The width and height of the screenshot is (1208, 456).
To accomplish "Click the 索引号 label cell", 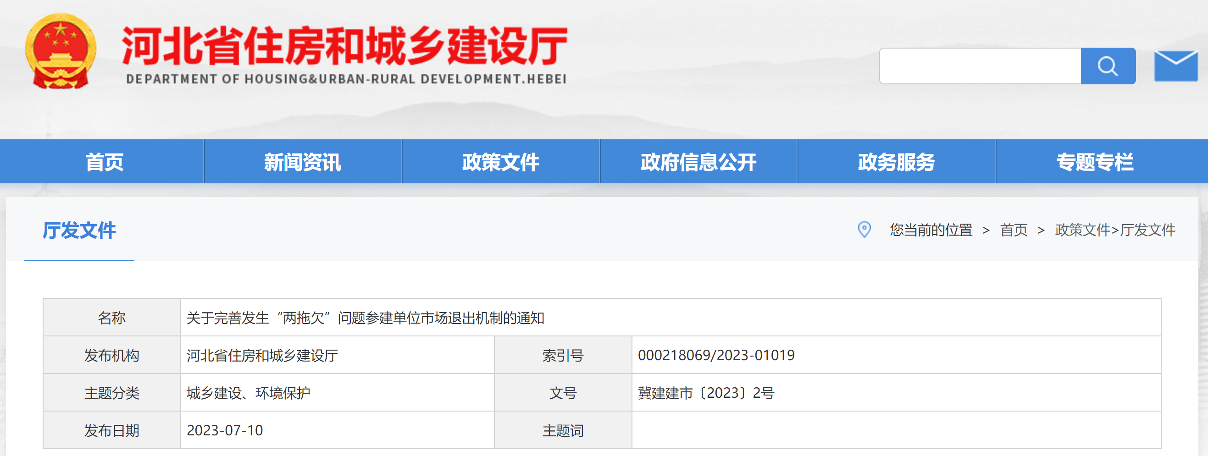I will [x=563, y=355].
